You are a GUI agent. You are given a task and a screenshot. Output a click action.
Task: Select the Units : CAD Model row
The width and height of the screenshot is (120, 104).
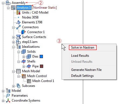35,12
